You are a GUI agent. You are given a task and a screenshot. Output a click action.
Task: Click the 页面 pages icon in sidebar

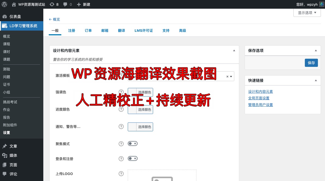(x=5, y=165)
